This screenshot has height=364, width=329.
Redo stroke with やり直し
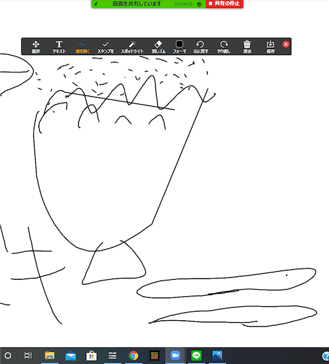point(224,47)
